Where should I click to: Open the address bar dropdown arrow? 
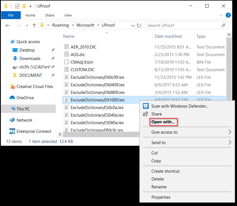(x=133, y=25)
